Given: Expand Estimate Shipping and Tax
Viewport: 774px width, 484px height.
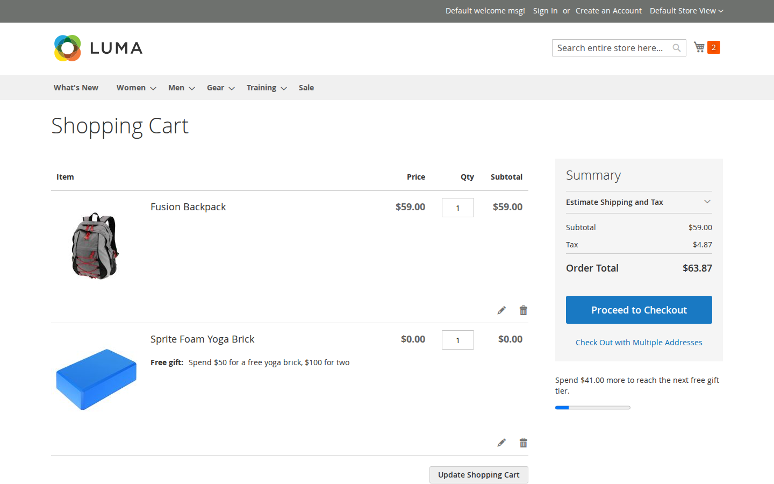Looking at the screenshot, I should coord(639,202).
